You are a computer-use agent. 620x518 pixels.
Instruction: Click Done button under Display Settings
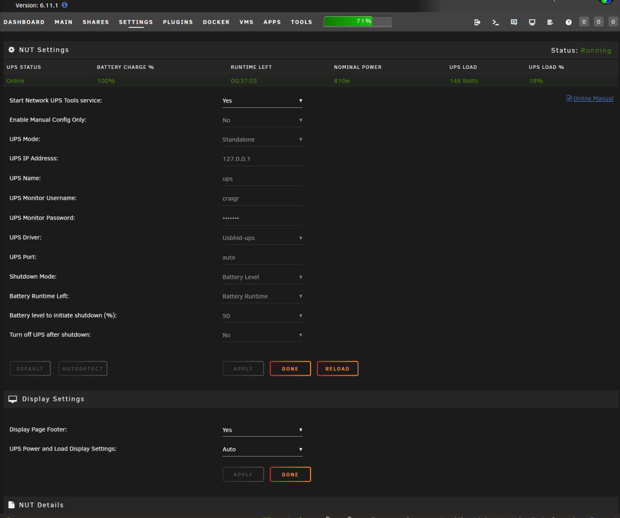point(290,474)
